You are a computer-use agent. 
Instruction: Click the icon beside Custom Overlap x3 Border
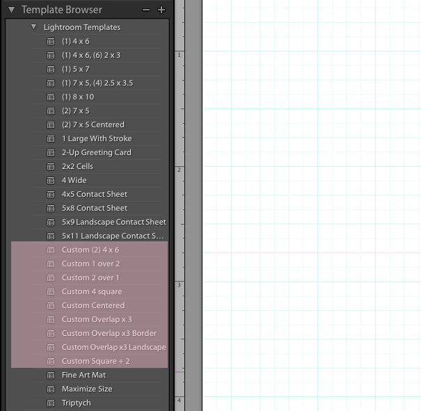51,334
